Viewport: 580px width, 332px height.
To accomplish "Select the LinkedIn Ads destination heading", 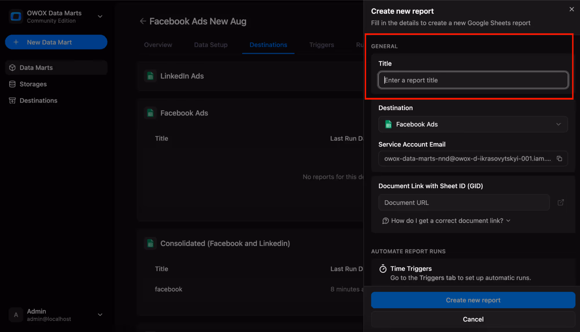I will pos(182,76).
